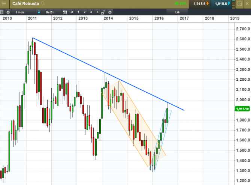Screen dimensions: 251x185
Task: Click the 2018 year label
Action: click(x=209, y=18)
